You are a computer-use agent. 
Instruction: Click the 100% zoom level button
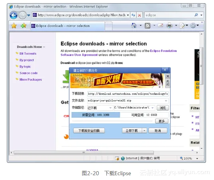pyautogui.click(x=186, y=158)
